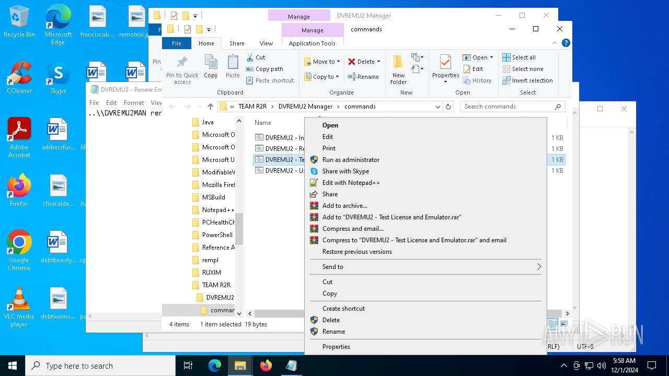This screenshot has height=376, width=669.
Task: Click Select none in ribbon
Action: point(523,69)
